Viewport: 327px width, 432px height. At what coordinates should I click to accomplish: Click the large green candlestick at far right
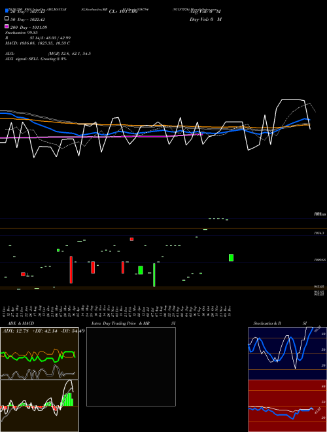[x=232, y=258]
